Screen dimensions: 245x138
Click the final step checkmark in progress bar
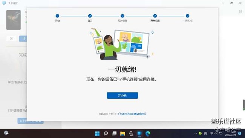tap(187, 16)
